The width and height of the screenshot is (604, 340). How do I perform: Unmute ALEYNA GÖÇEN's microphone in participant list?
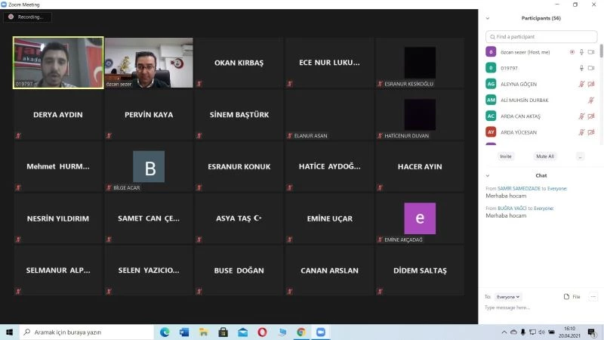(x=581, y=84)
